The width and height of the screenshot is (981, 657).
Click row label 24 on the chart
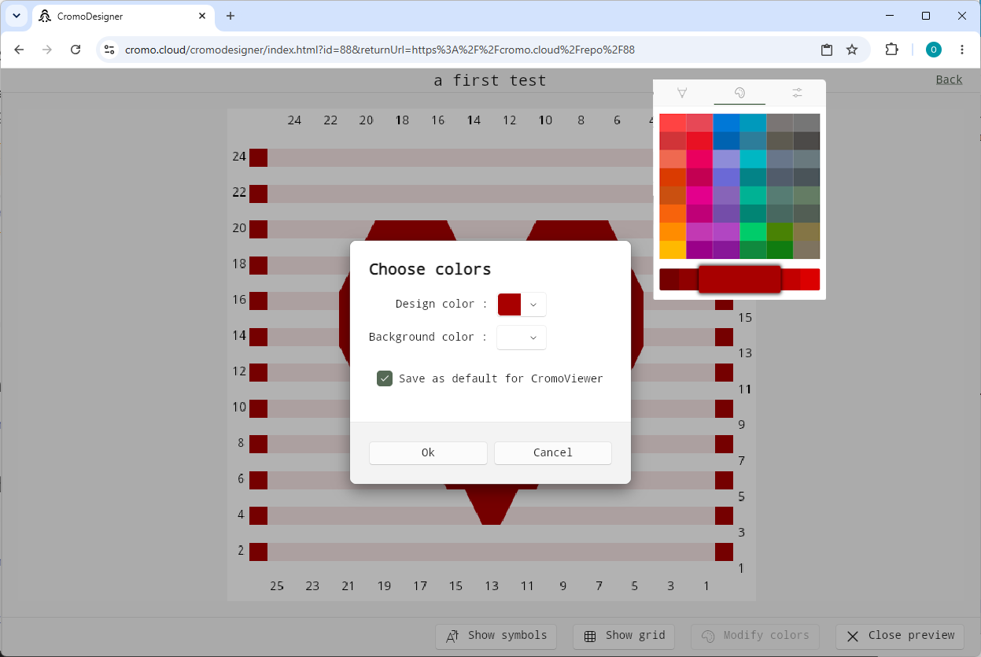(239, 157)
